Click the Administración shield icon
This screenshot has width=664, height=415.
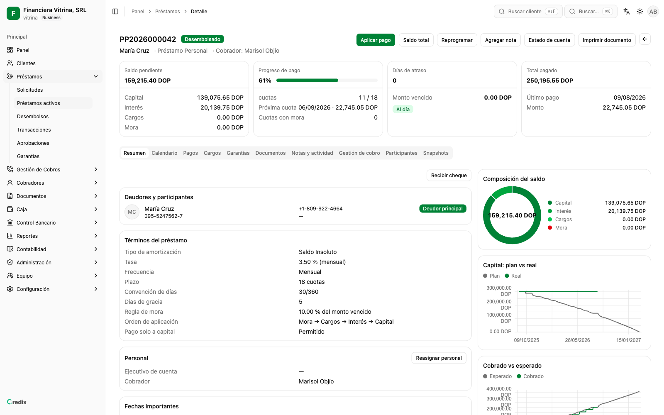tap(10, 262)
